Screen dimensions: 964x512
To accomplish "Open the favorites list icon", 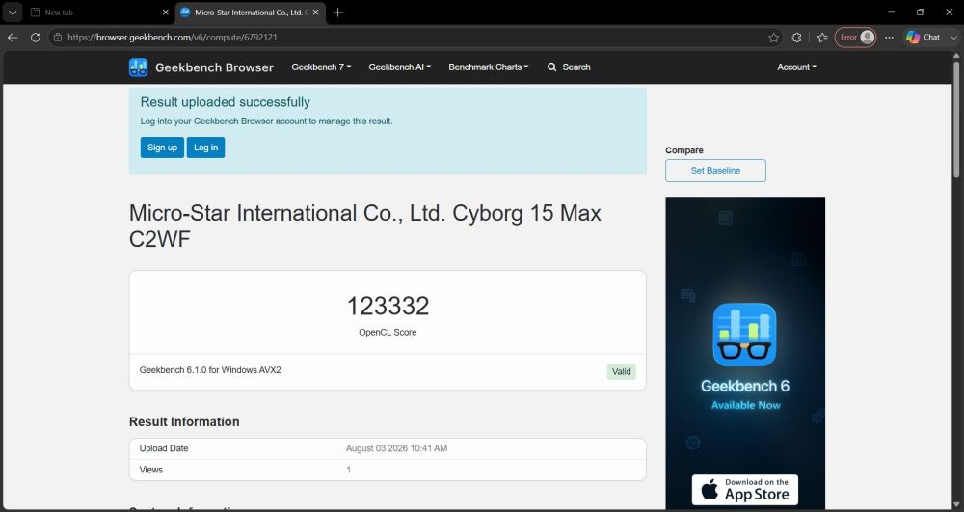I will click(x=822, y=38).
